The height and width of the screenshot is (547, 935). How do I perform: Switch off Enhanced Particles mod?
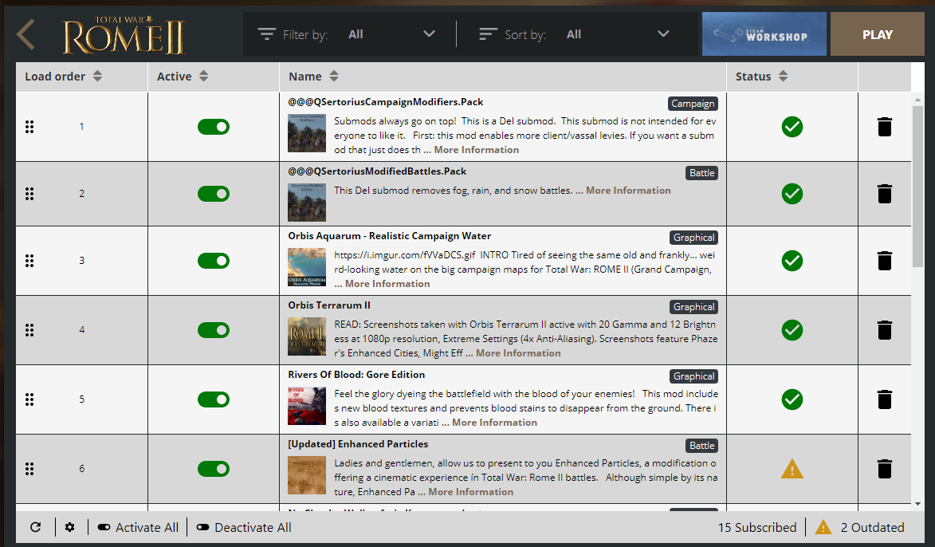click(214, 468)
